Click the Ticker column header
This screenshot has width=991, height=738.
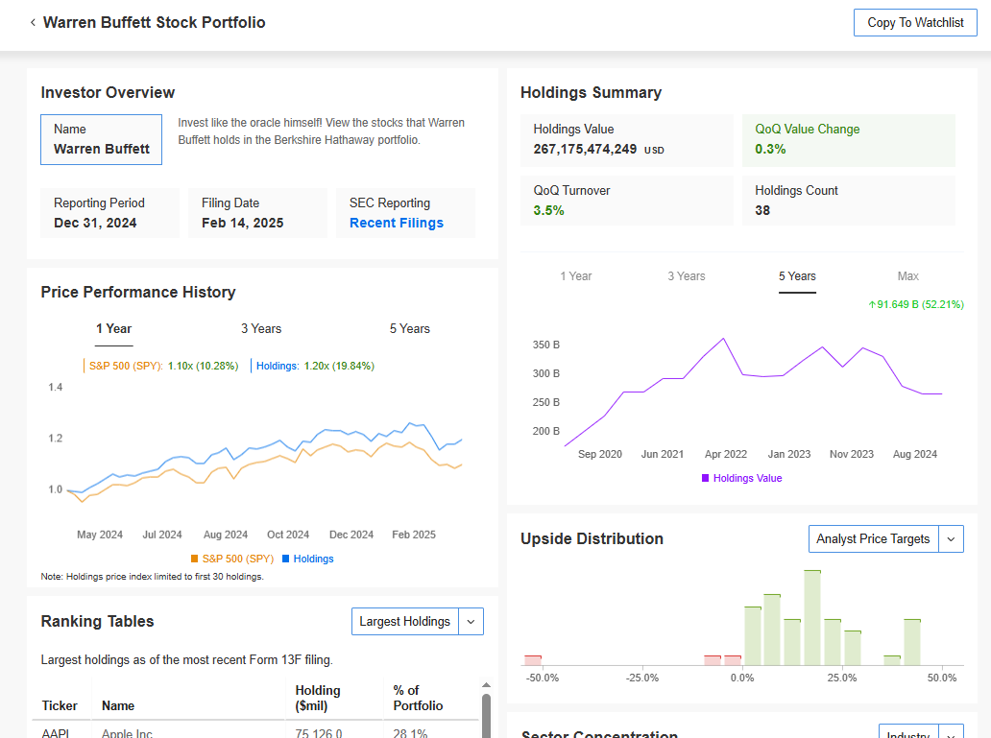(60, 705)
